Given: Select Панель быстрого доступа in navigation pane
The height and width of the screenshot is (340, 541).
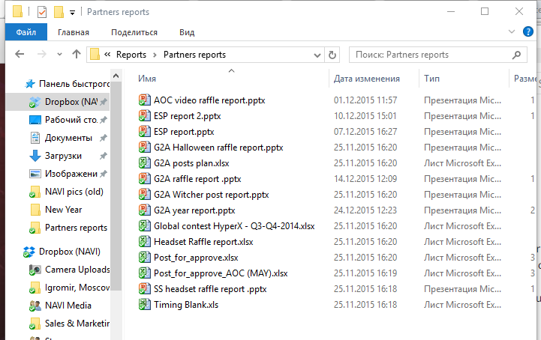Looking at the screenshot, I should (x=74, y=84).
